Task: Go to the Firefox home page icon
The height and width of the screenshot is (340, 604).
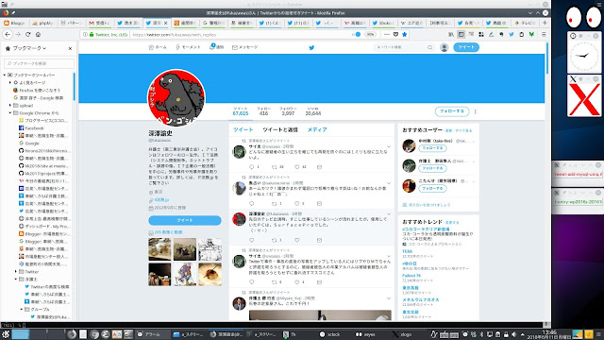Action: (38, 34)
